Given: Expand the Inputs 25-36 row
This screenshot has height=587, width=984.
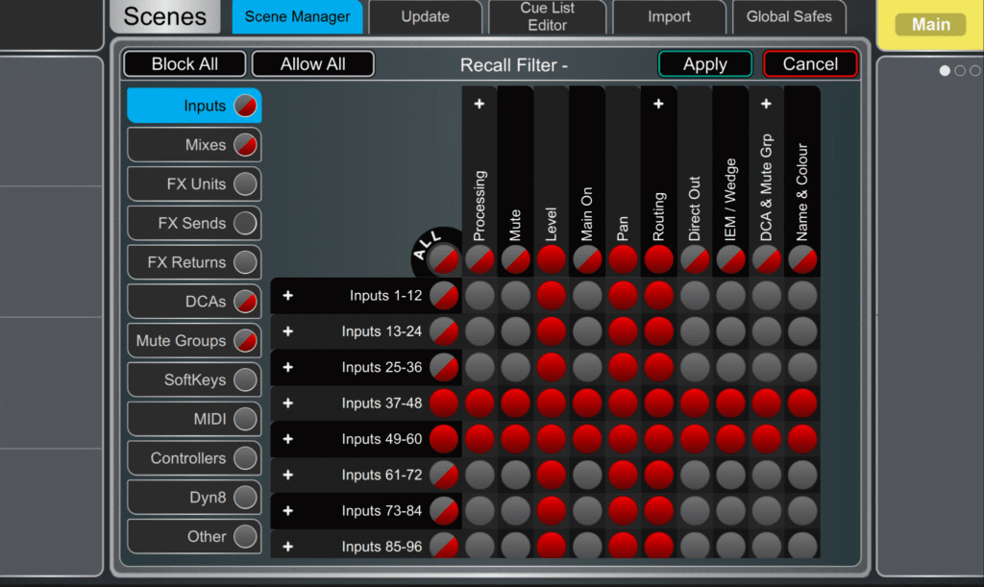Looking at the screenshot, I should click(x=287, y=367).
